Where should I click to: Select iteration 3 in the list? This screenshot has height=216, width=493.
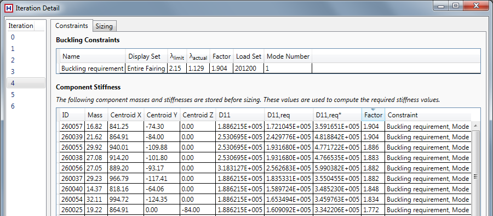tap(26, 72)
